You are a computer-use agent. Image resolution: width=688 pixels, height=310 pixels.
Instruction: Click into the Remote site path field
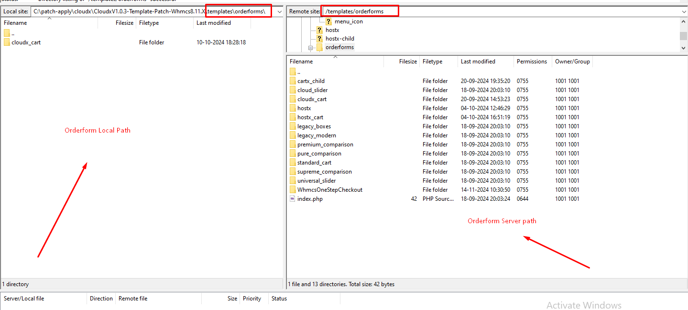pyautogui.click(x=478, y=11)
